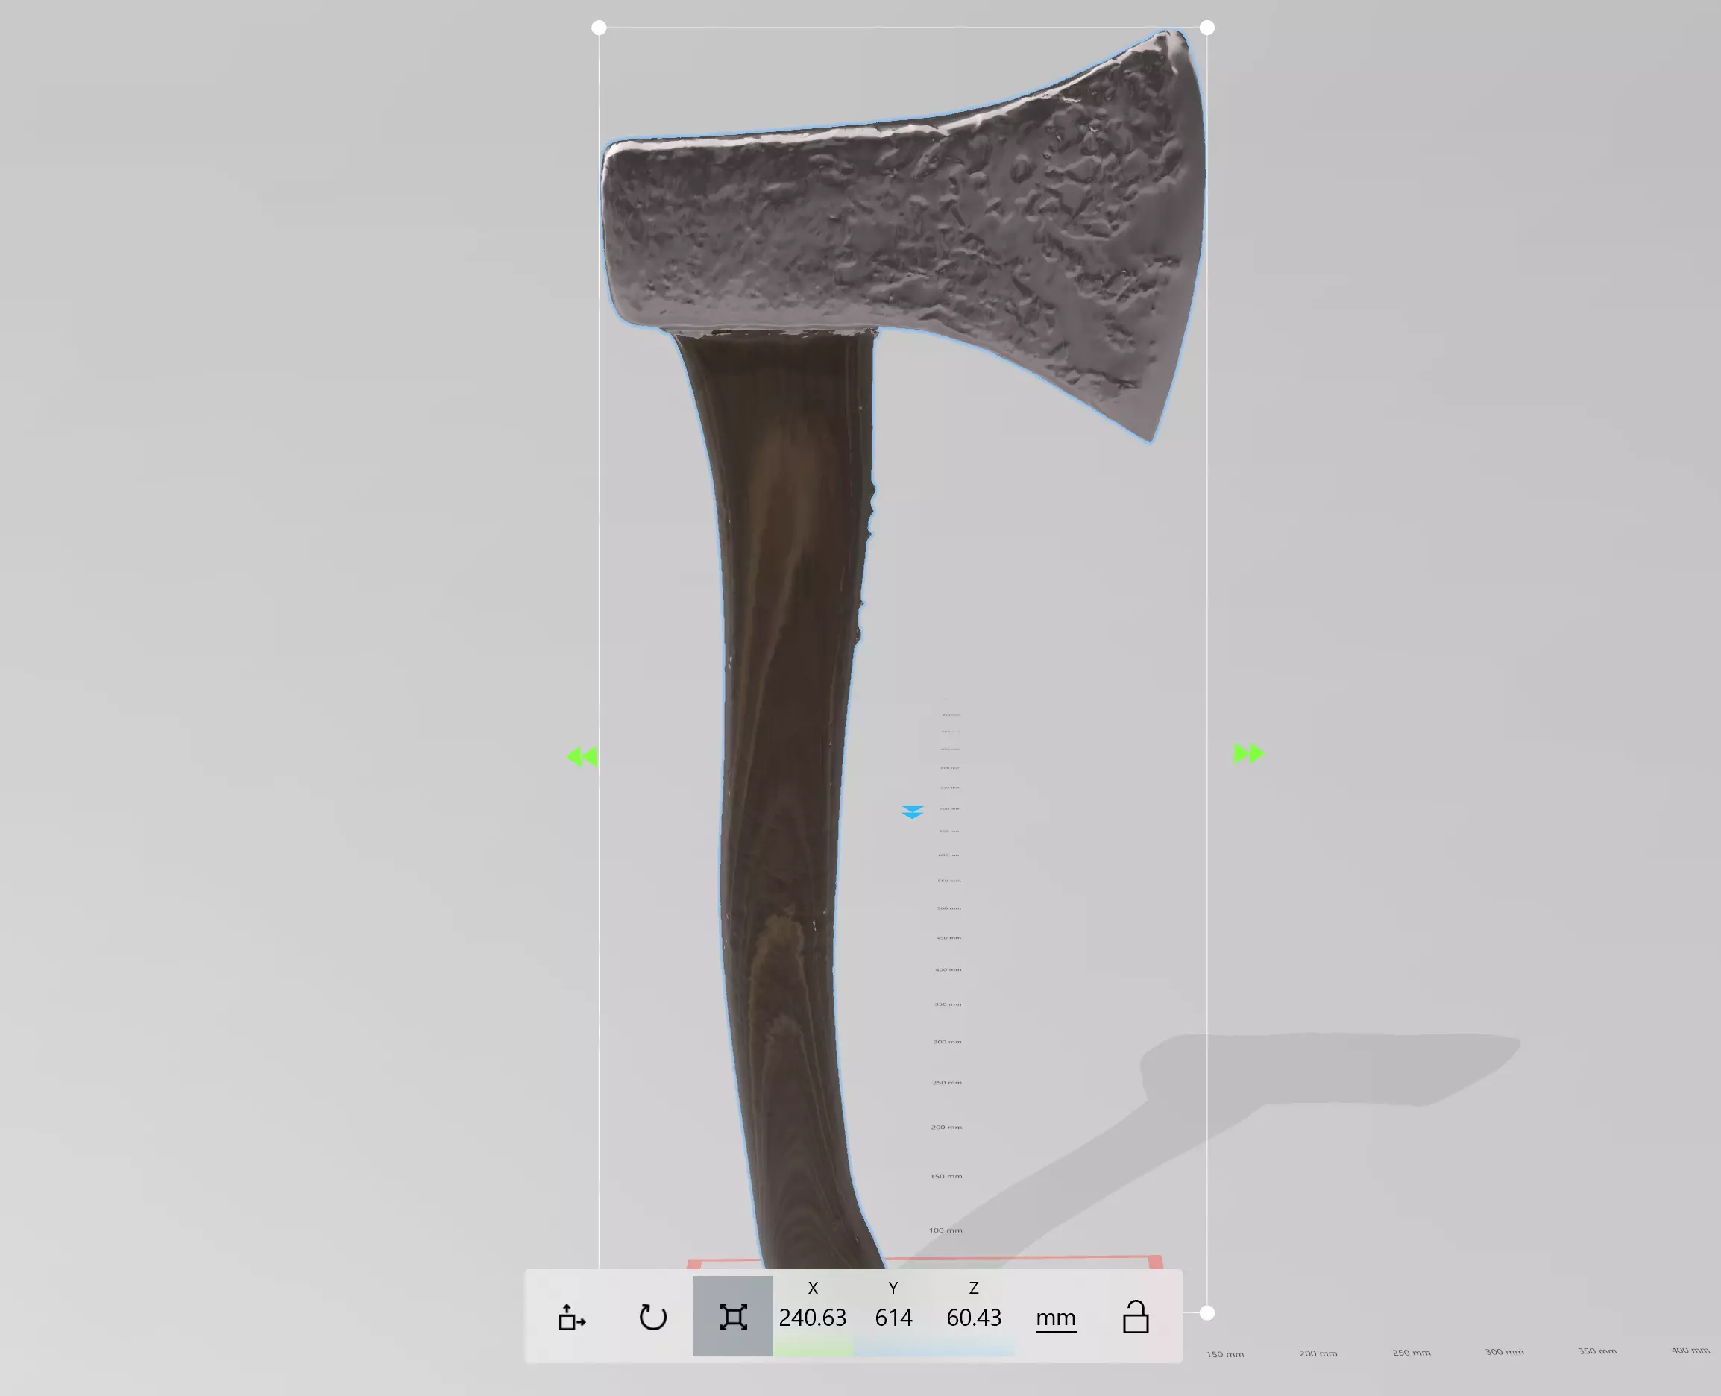The image size is (1721, 1396).
Task: Click the green highlight bar under X
Action: point(812,1348)
